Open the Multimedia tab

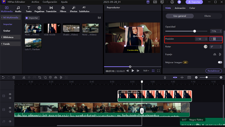point(7,9)
